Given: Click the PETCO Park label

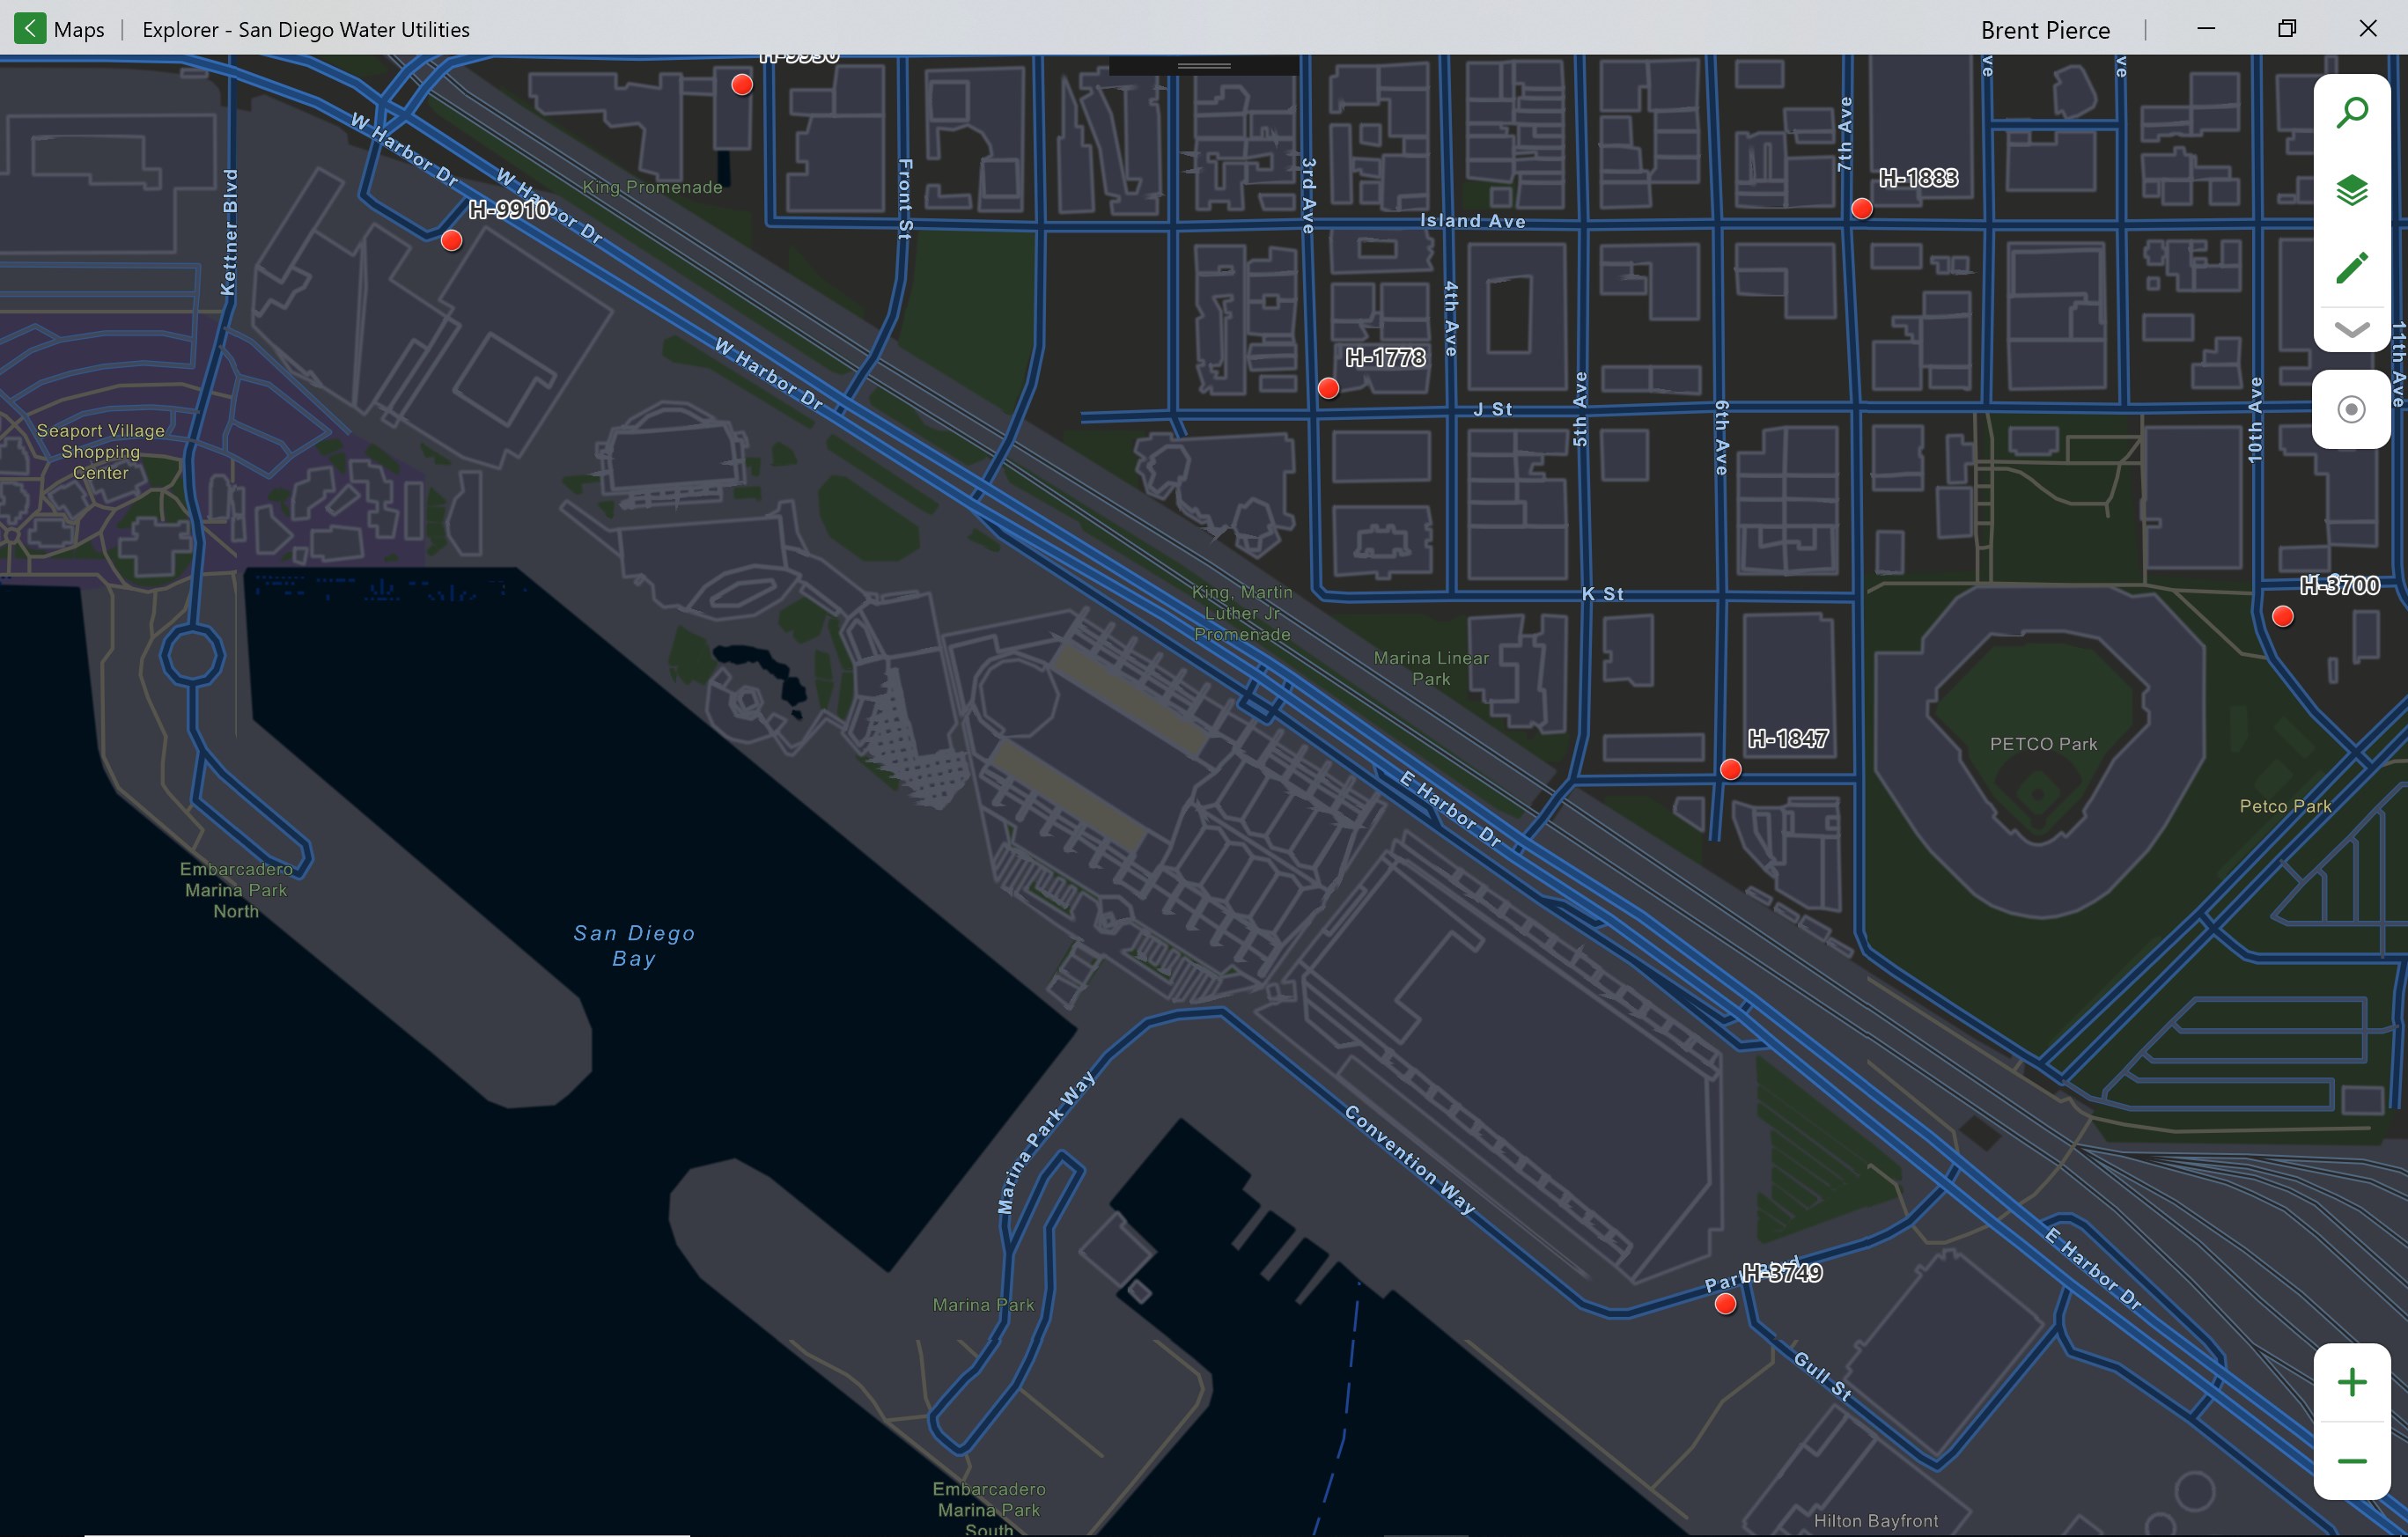Looking at the screenshot, I should pyautogui.click(x=2043, y=744).
